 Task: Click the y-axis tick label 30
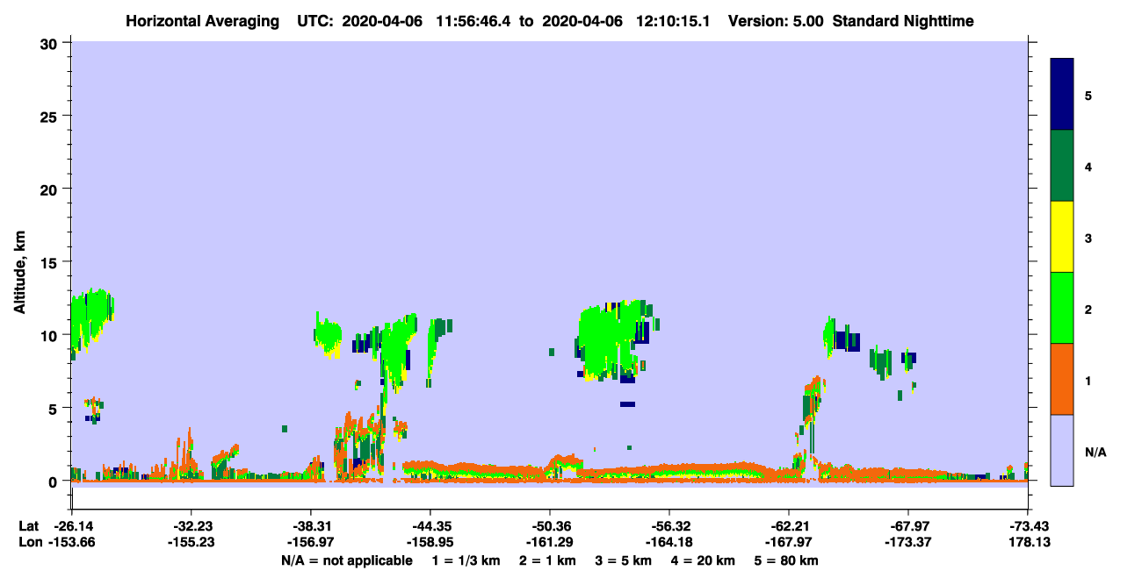pos(51,42)
